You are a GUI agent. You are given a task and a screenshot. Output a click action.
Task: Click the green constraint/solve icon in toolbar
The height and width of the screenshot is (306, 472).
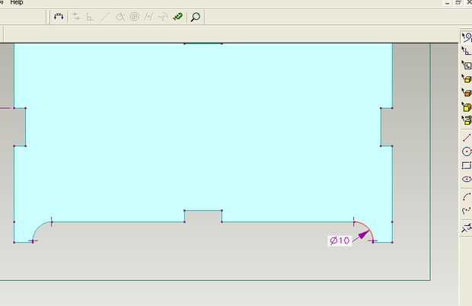click(x=178, y=17)
